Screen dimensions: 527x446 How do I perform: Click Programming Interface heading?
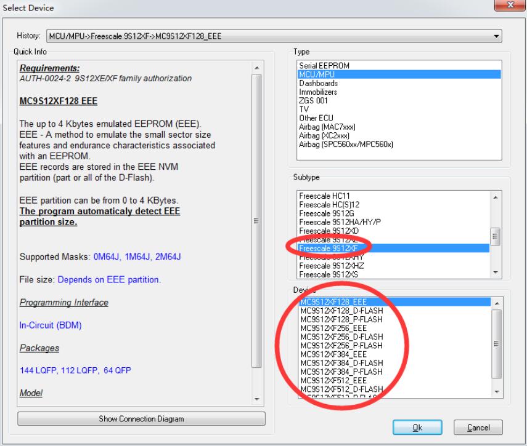click(64, 303)
